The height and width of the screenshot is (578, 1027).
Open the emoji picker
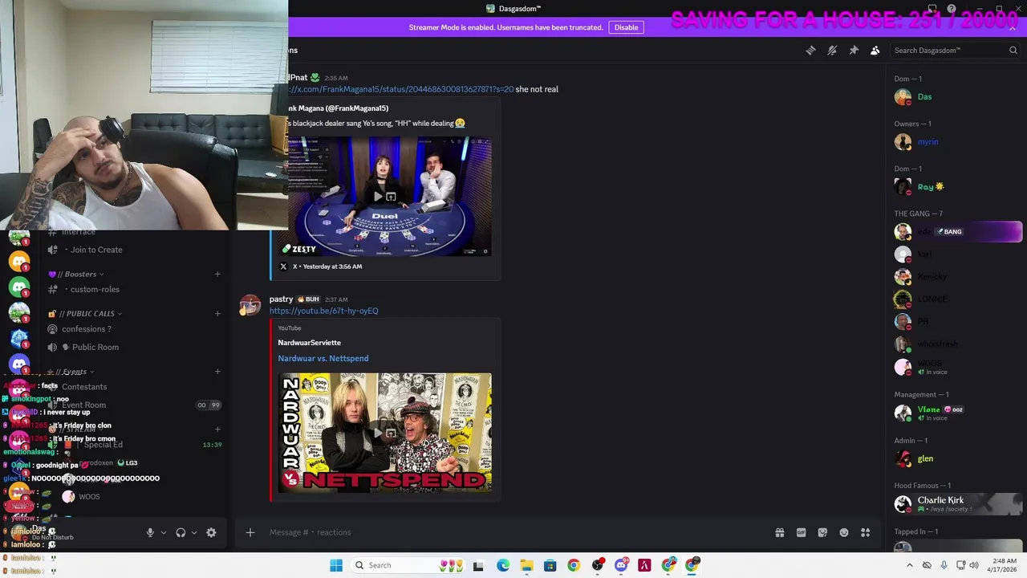pos(844,532)
